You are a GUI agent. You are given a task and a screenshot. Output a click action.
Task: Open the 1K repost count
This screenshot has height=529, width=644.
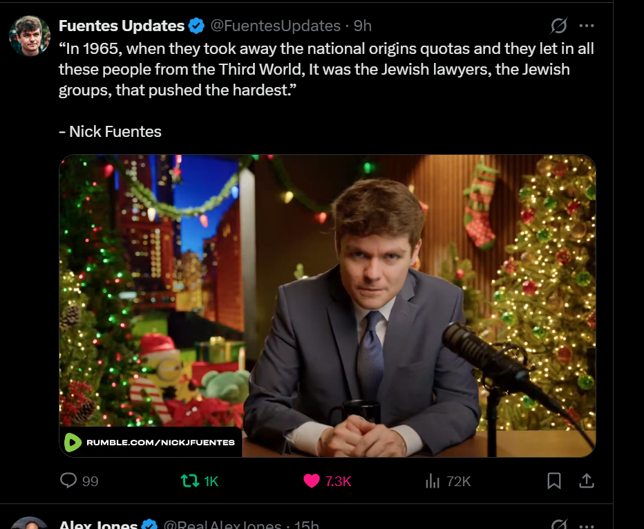click(x=211, y=481)
